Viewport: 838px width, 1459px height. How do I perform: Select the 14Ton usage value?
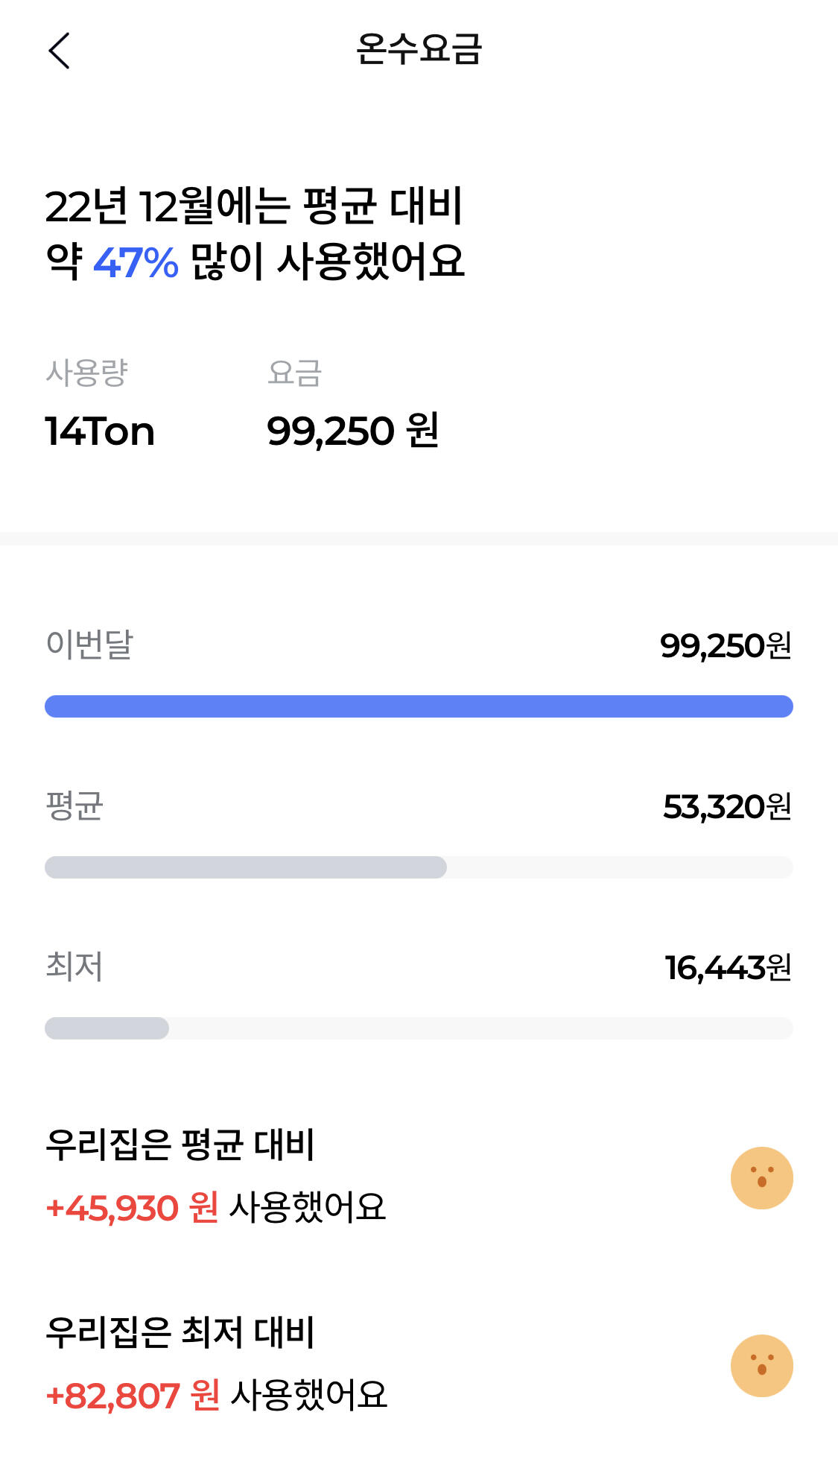[100, 431]
